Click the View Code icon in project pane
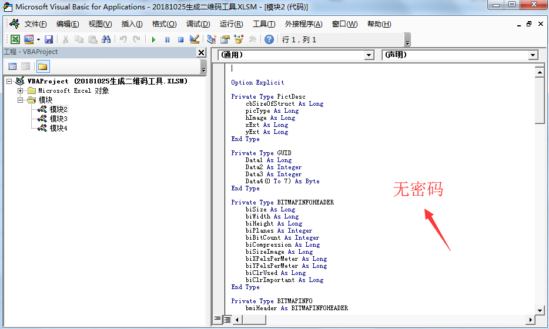This screenshot has width=549, height=329. click(x=12, y=66)
